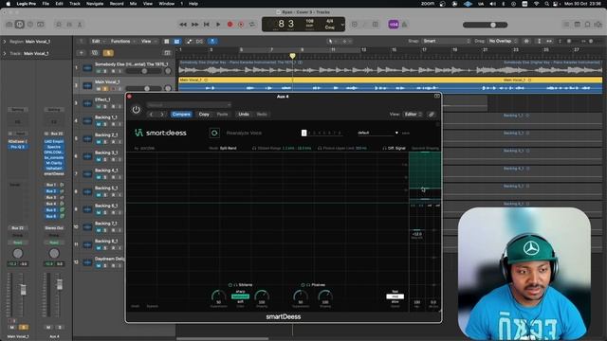
Task: Click the playhead marker in the ruler
Action: (292, 56)
